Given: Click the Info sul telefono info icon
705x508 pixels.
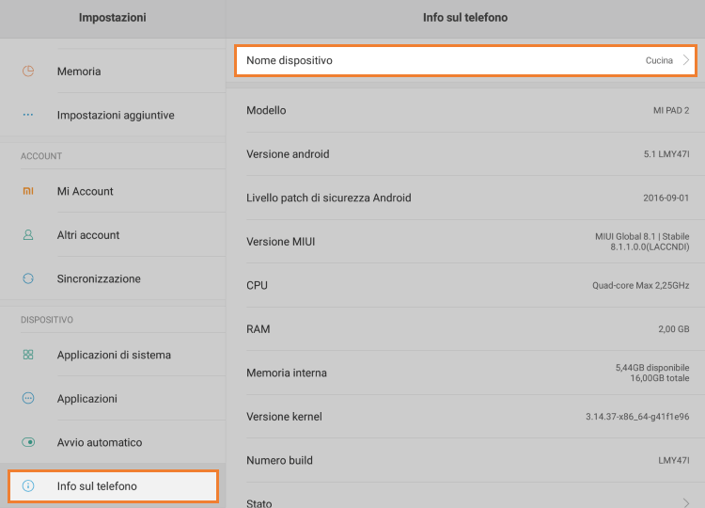Looking at the screenshot, I should [28, 486].
